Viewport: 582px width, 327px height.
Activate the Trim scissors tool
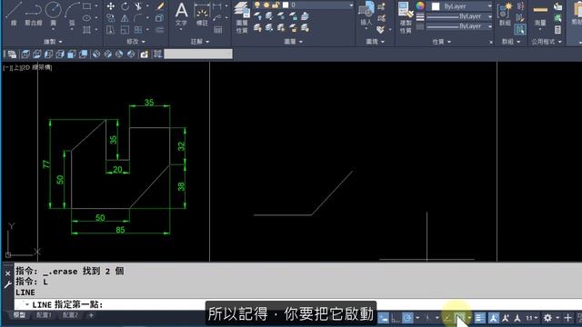click(138, 6)
